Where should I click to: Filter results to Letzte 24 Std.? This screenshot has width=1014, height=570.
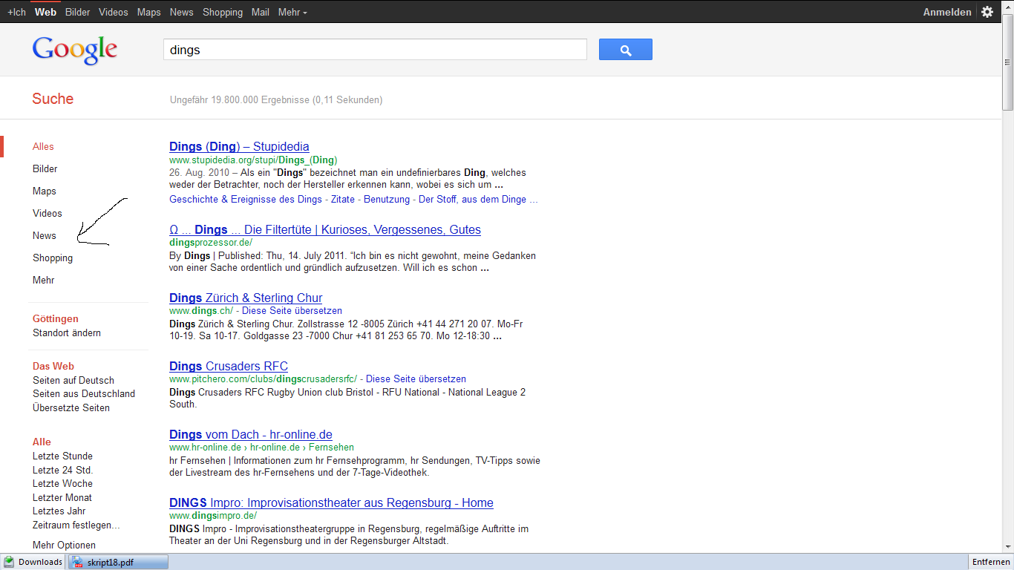click(x=62, y=470)
